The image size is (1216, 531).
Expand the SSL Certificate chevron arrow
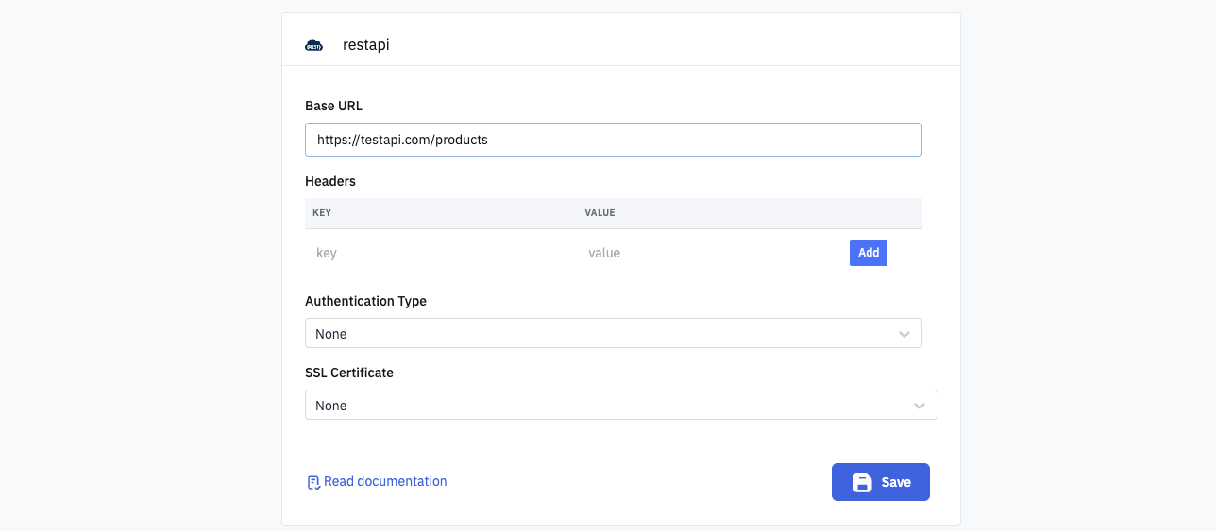920,406
